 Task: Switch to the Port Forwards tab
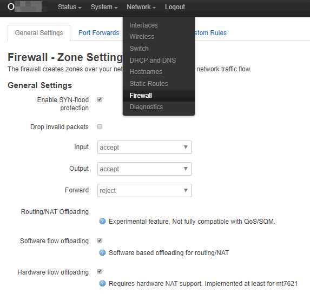99,33
